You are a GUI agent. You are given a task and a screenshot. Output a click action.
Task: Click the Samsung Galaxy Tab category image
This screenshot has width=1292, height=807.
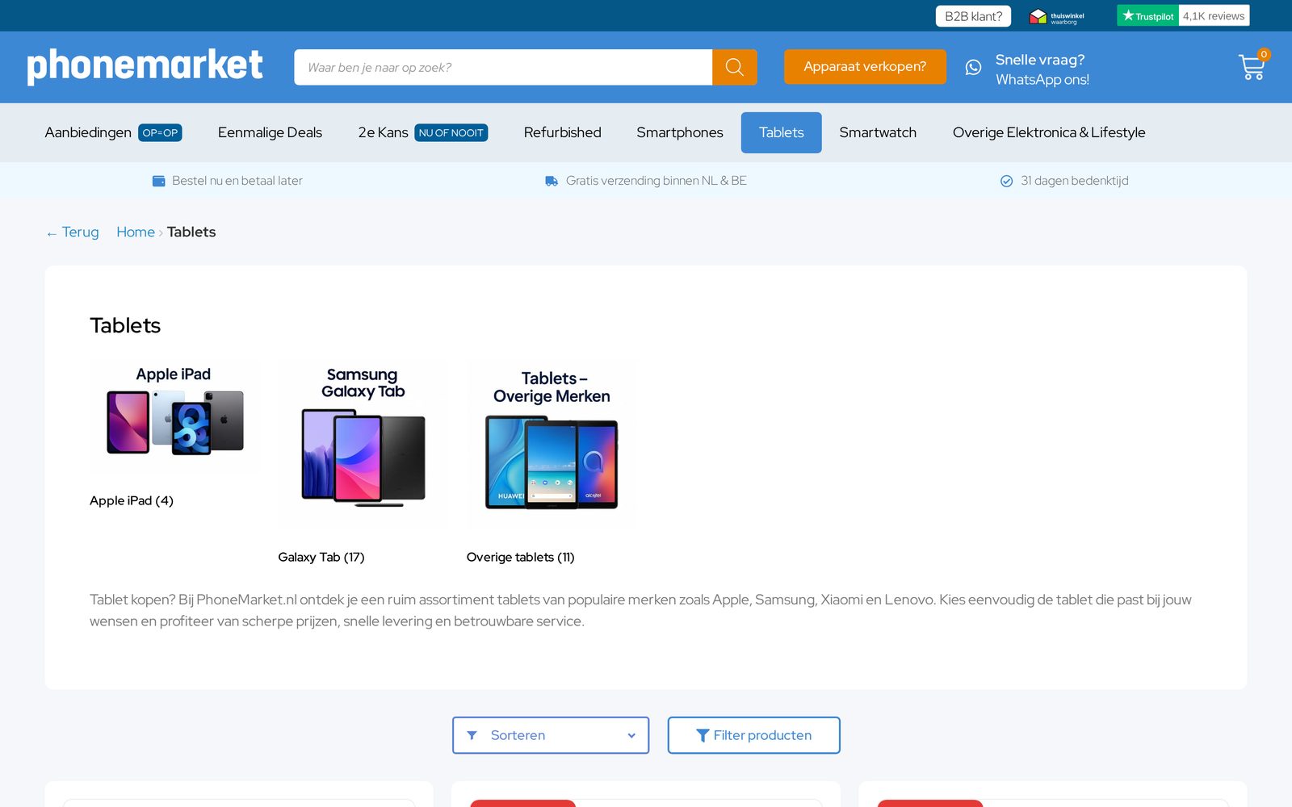(362, 444)
